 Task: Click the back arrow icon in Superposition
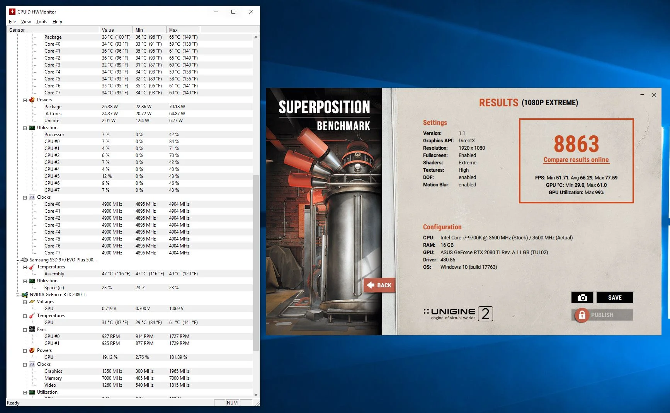tap(371, 285)
